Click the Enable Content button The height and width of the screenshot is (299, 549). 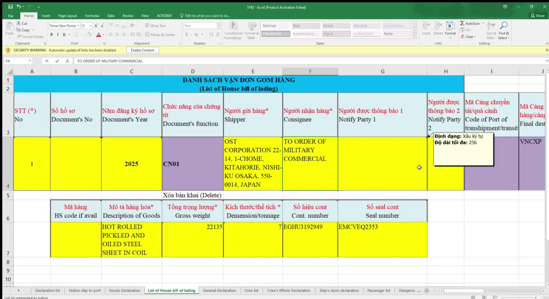coord(142,50)
